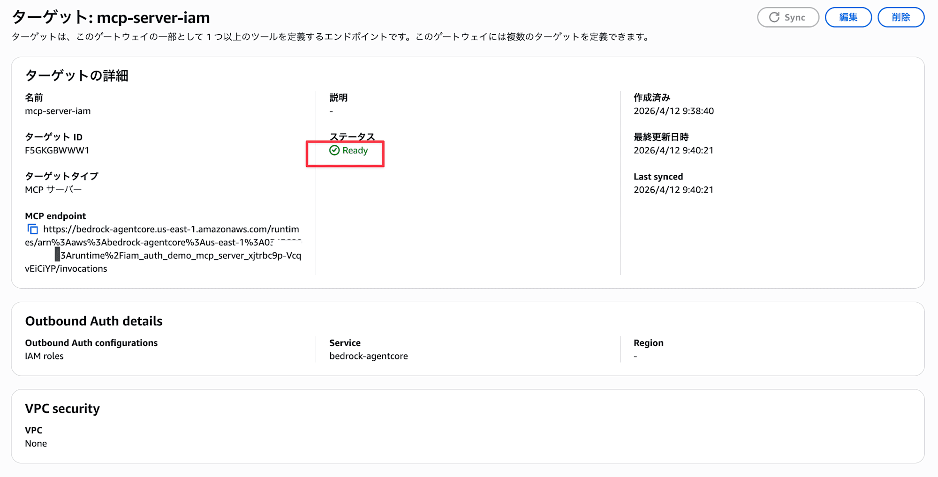Screen dimensions: 938x477
Task: Click the Ready status text
Action: 355,150
